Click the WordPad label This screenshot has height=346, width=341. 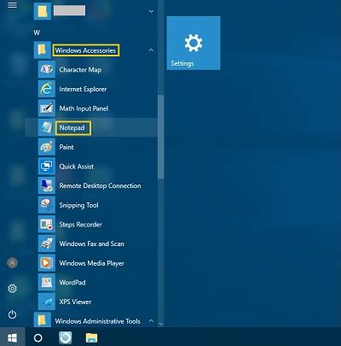(x=72, y=283)
